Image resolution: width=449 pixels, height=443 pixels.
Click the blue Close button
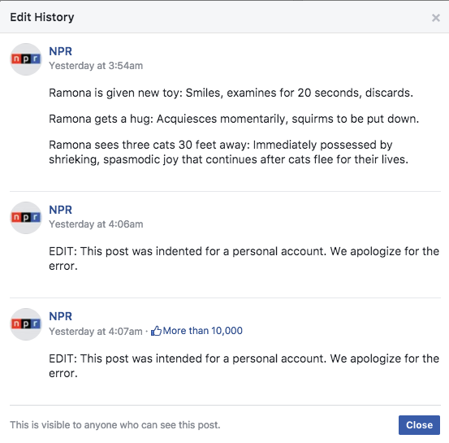(419, 425)
